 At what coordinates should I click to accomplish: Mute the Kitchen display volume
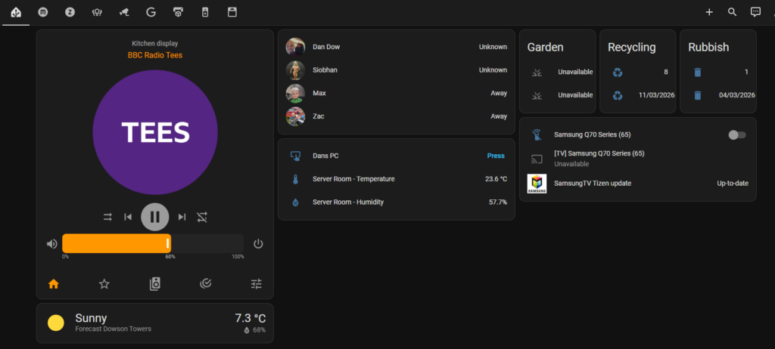point(51,243)
